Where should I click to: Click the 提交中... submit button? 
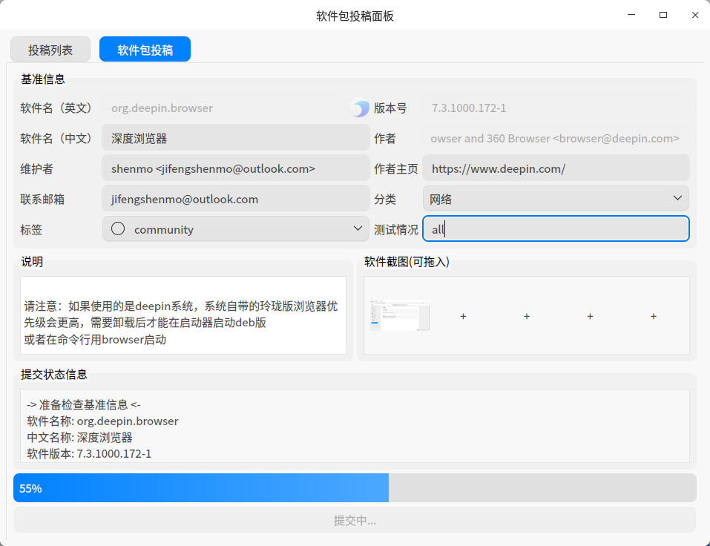(x=355, y=520)
